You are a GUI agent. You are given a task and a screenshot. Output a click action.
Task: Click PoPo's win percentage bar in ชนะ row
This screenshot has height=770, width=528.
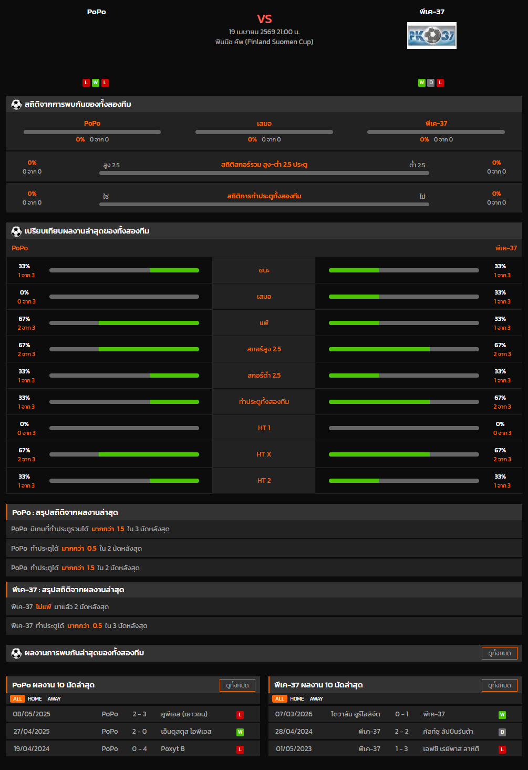coord(124,270)
